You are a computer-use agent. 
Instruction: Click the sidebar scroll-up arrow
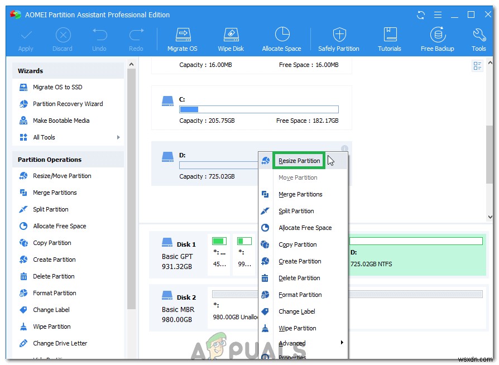[x=131, y=64]
